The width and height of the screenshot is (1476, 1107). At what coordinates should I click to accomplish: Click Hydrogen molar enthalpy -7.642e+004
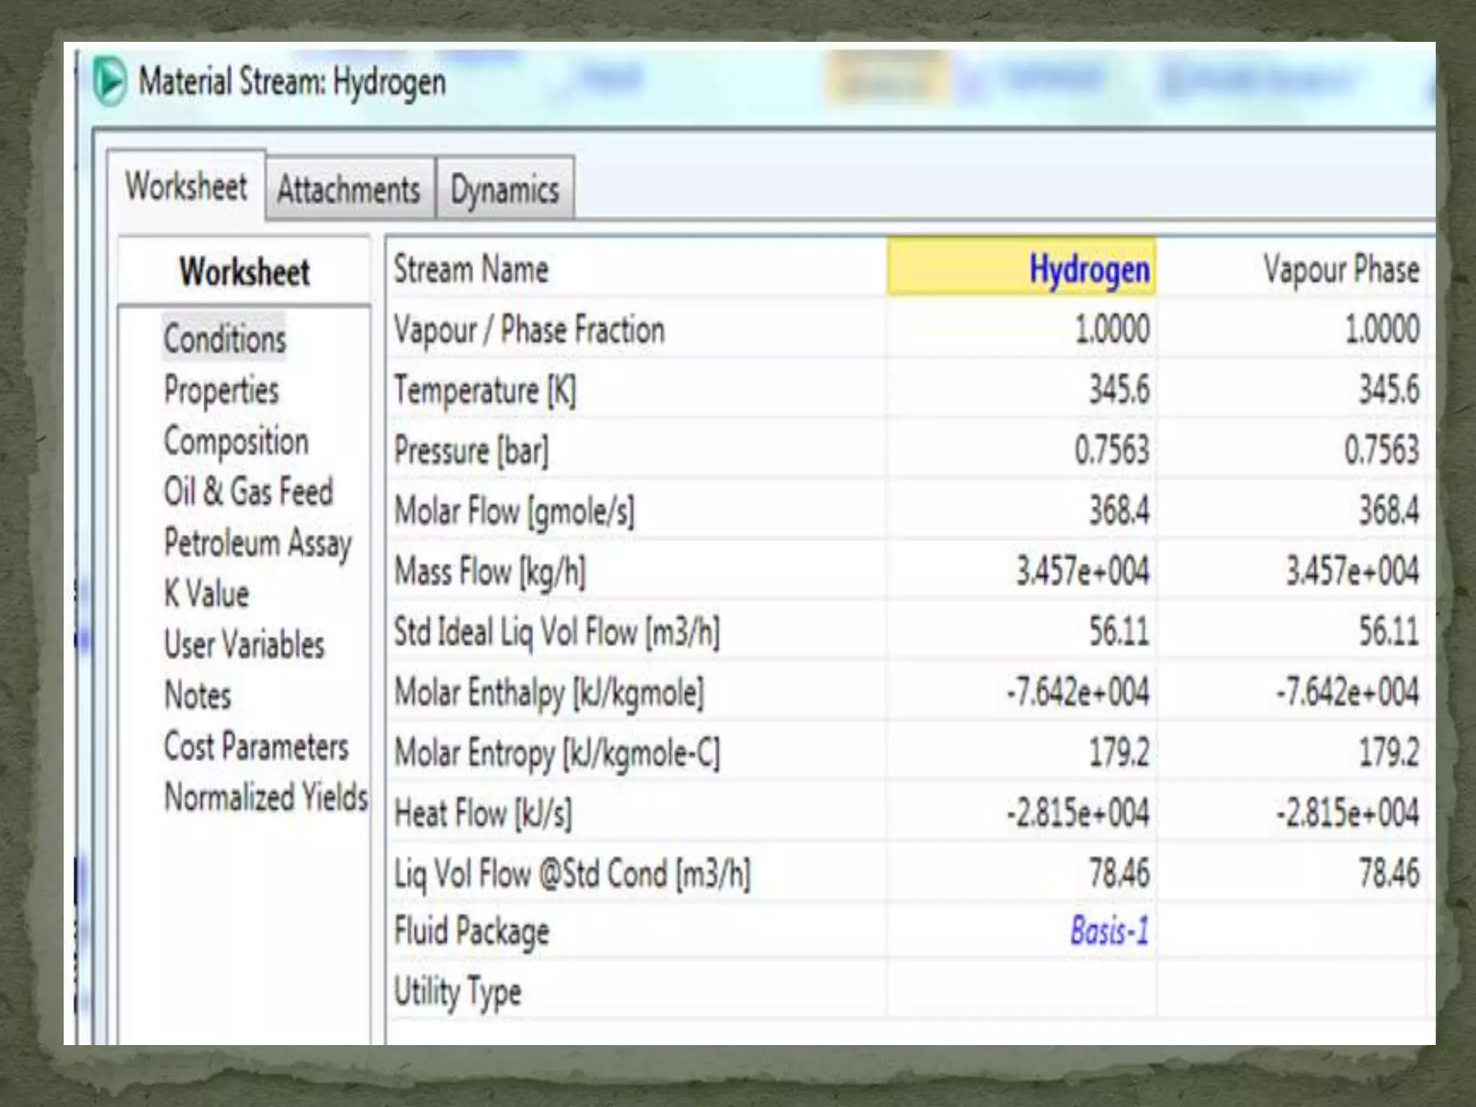1078,692
